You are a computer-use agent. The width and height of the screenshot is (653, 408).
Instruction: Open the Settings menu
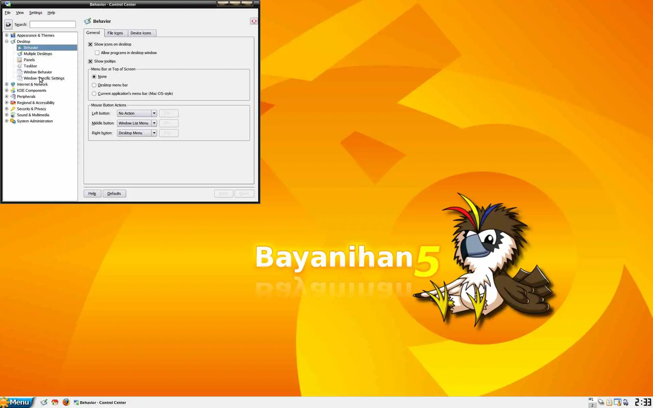click(x=35, y=13)
